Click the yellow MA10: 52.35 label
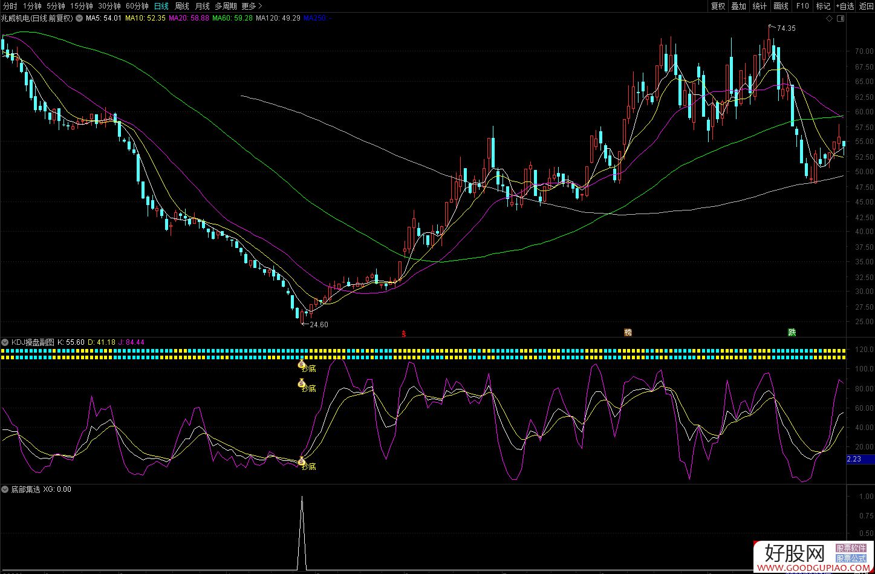Image resolution: width=875 pixels, height=574 pixels. tap(145, 18)
